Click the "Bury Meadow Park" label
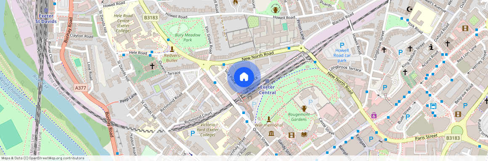488x161 pixels. 188,37
